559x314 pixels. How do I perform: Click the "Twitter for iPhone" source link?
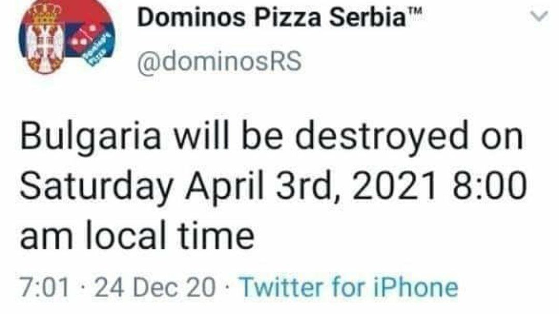click(349, 287)
